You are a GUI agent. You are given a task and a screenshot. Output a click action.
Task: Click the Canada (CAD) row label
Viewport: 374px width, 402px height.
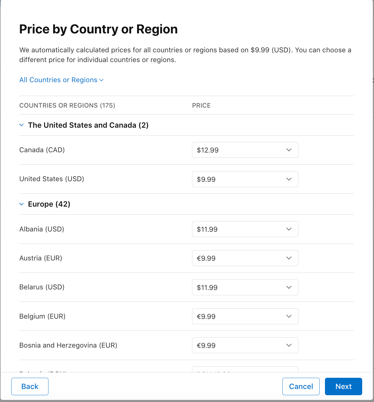click(x=42, y=150)
